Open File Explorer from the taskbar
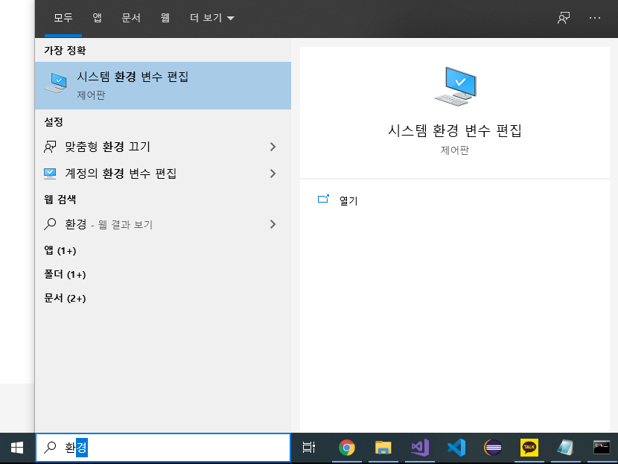 (x=383, y=448)
